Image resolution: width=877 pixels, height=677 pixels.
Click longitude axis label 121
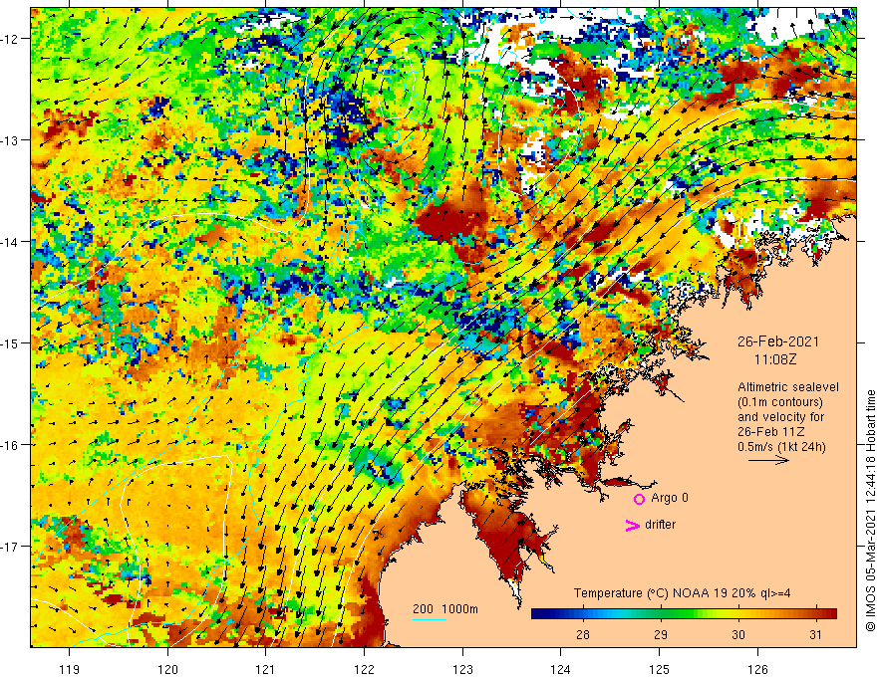266,669
